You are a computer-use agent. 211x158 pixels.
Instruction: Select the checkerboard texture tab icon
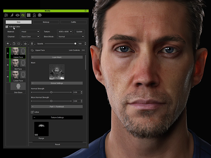[x=29, y=15]
